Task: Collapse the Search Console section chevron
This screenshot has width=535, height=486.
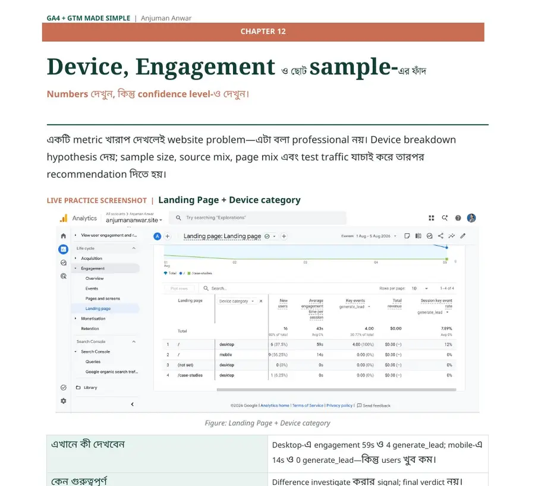Action: (x=134, y=341)
